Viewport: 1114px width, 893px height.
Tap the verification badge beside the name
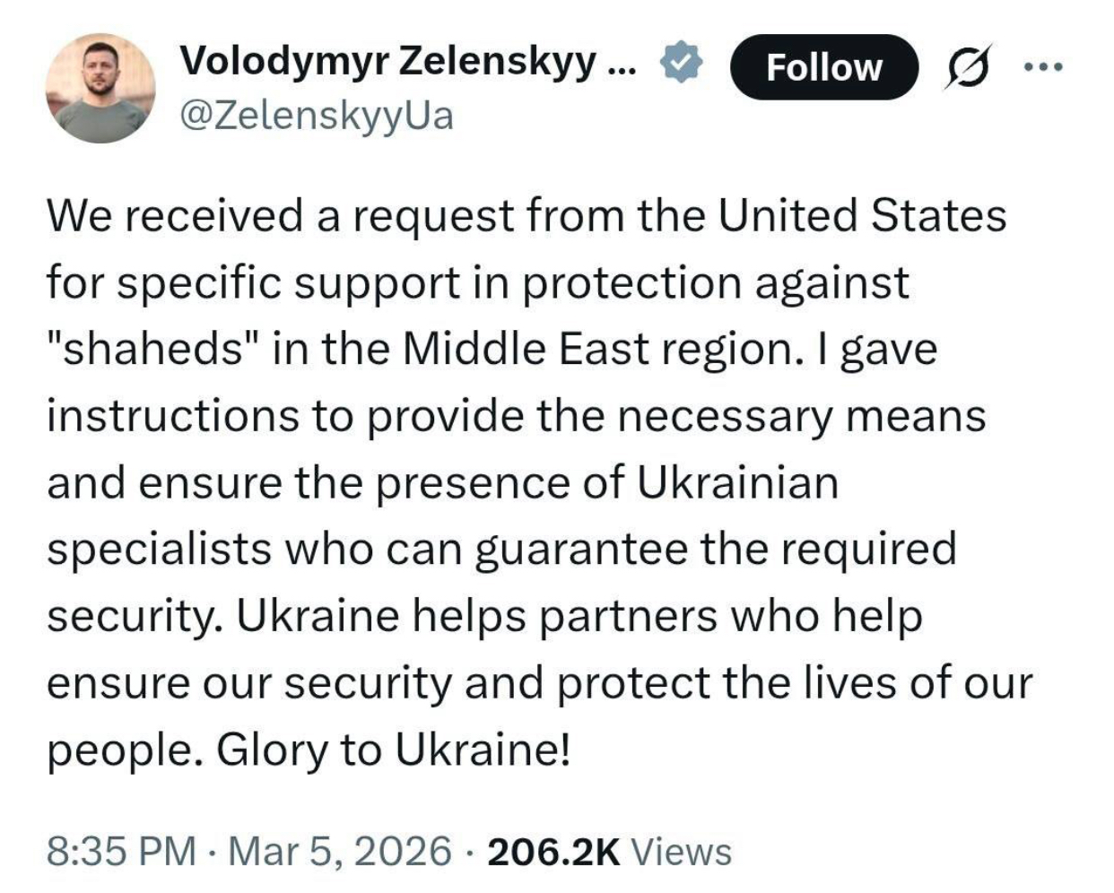(681, 61)
